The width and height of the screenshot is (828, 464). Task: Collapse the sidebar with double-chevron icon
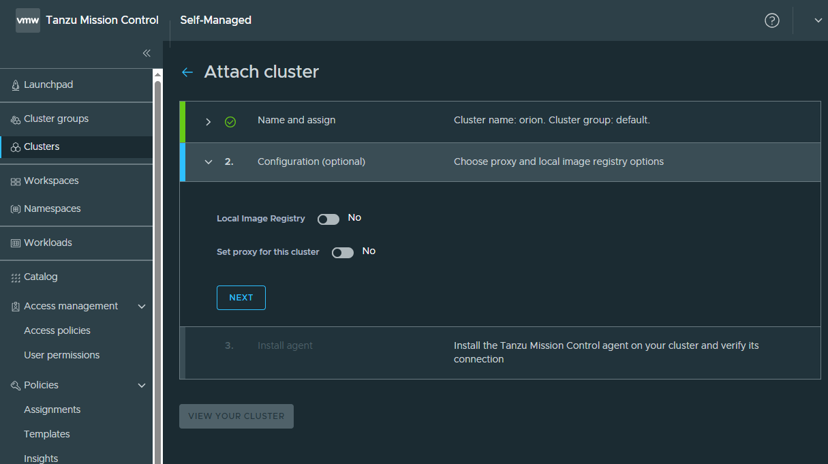coord(147,53)
